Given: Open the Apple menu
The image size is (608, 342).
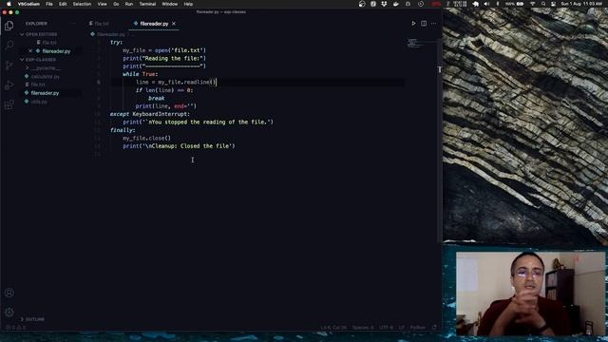Looking at the screenshot, I should click(x=9, y=4).
